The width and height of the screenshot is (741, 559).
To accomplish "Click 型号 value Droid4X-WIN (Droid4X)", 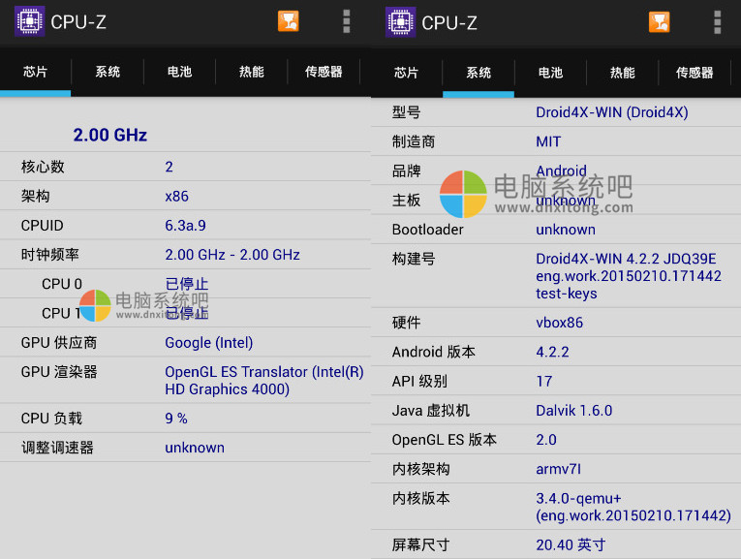I will click(x=612, y=112).
